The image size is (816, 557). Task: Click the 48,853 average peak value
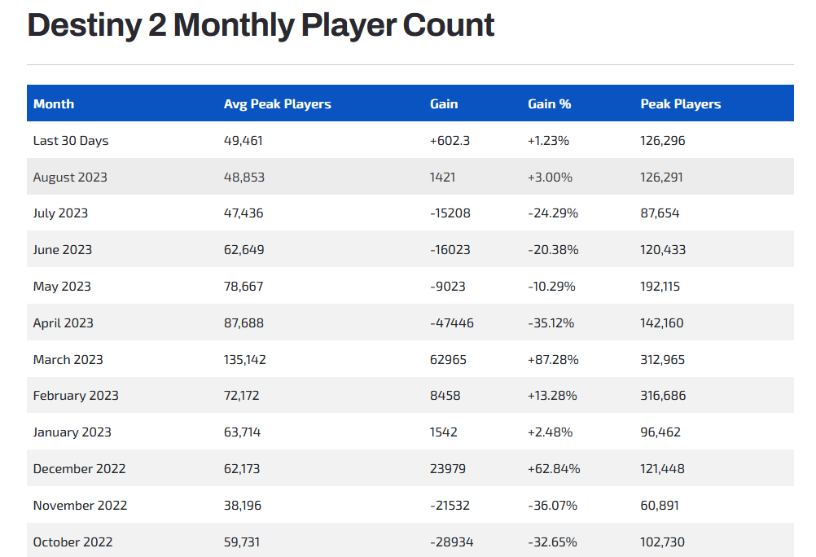(244, 177)
